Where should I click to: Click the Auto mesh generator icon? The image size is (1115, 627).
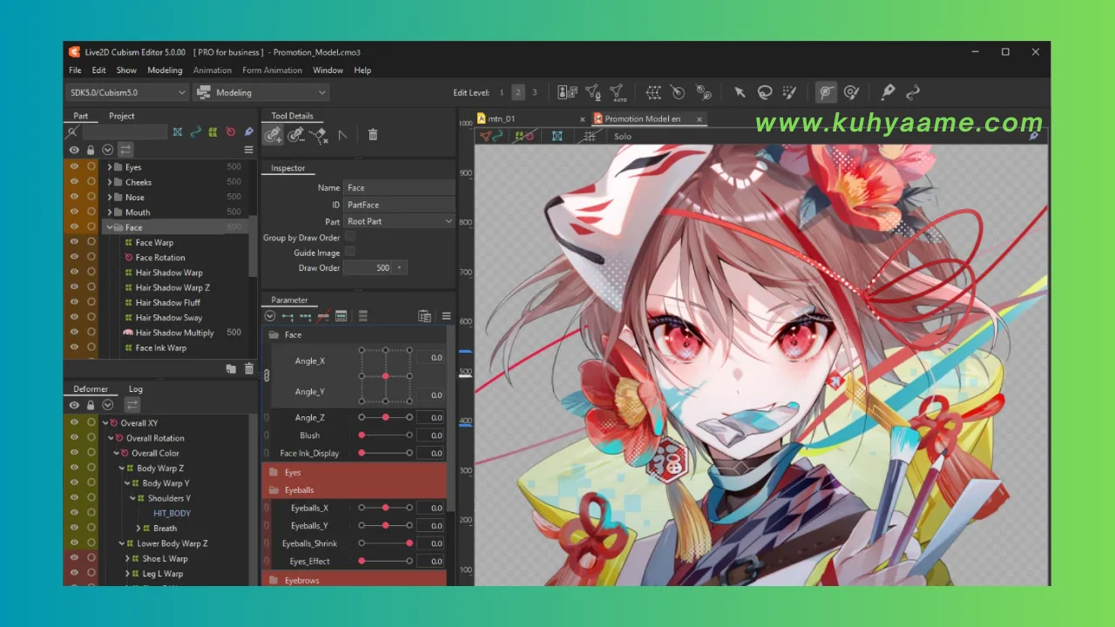618,92
